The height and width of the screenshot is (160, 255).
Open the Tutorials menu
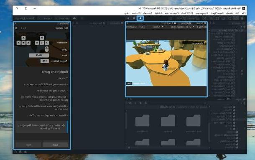point(148,13)
